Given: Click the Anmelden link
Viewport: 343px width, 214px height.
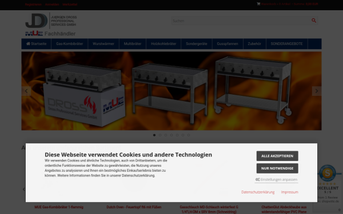Looking at the screenshot, I should click(52, 5).
